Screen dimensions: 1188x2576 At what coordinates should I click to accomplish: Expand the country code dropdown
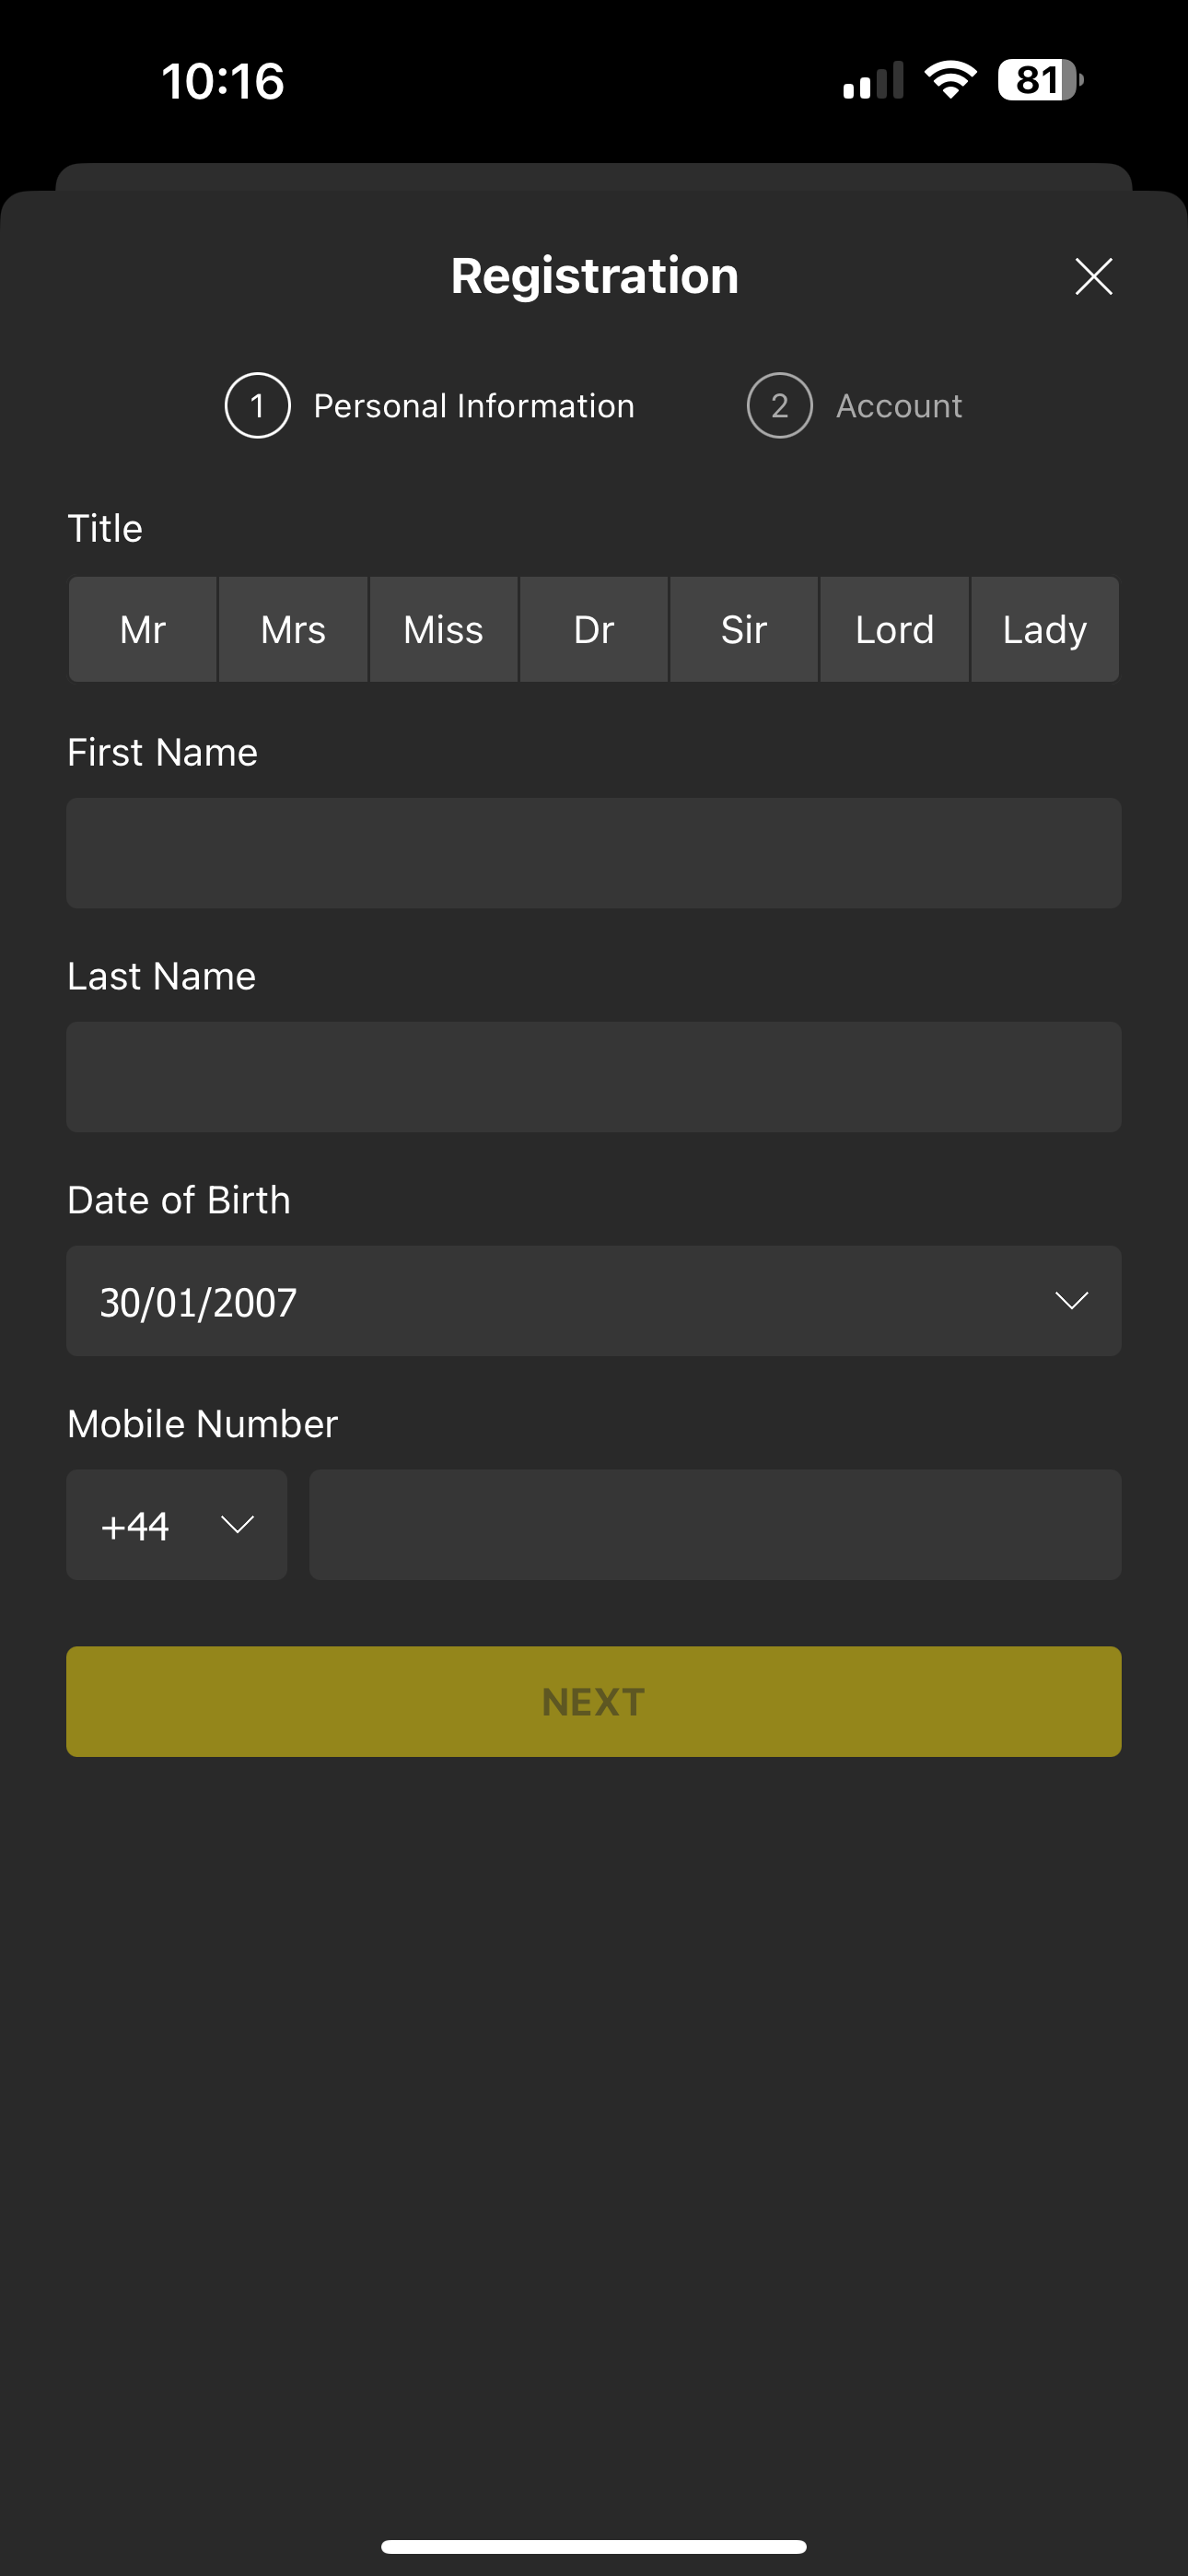pyautogui.click(x=236, y=1525)
